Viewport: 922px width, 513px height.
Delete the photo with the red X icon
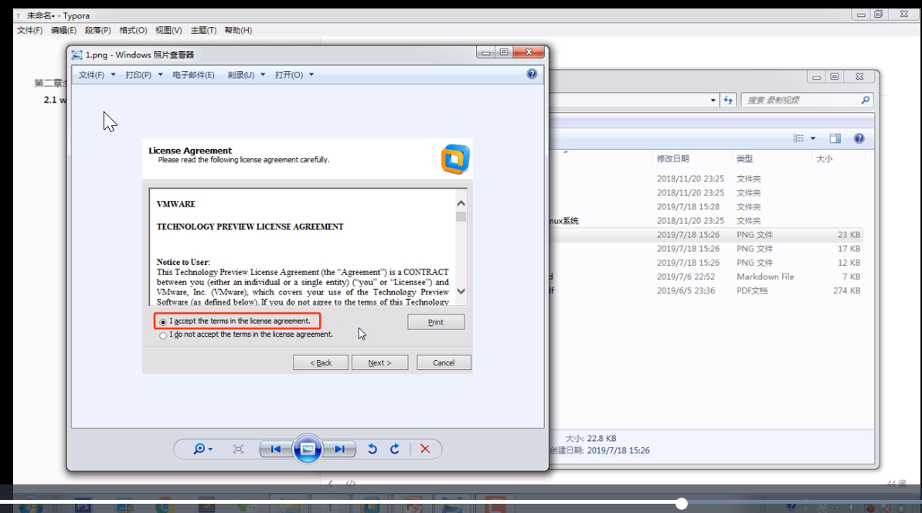point(425,450)
